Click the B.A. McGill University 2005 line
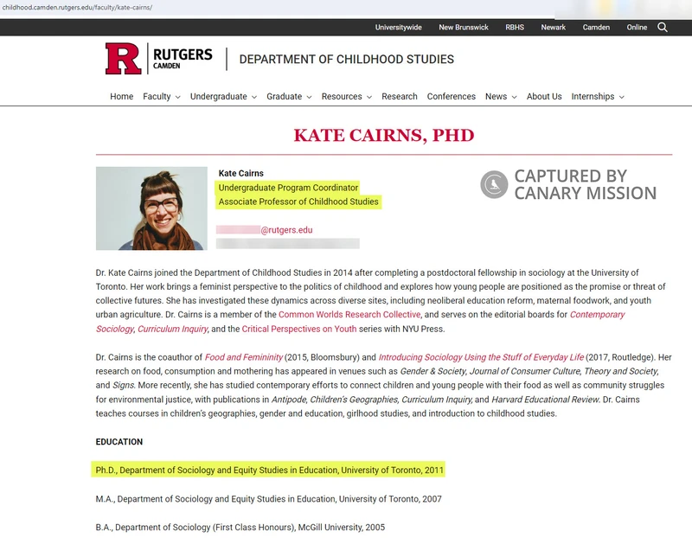The width and height of the screenshot is (692, 538). pos(240,527)
